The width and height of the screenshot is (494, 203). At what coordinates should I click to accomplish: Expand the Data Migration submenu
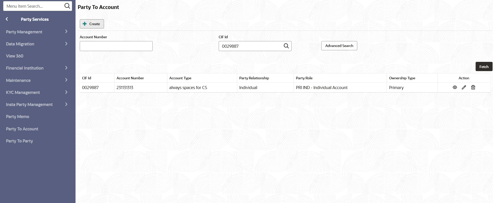66,44
